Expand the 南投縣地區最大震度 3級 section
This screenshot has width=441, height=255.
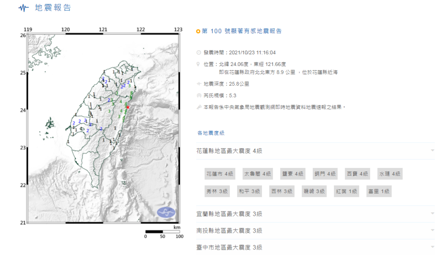point(433,230)
